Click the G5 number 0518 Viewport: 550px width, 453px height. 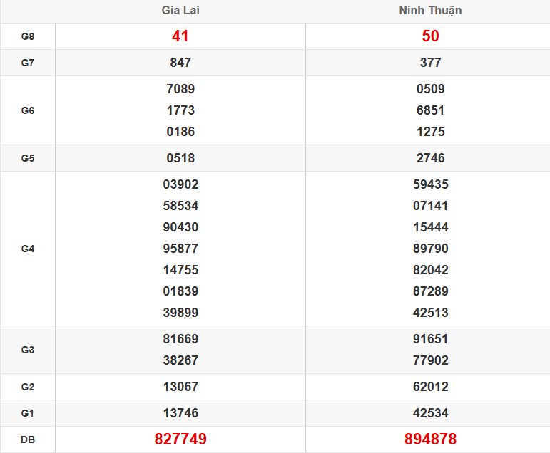[180, 158]
